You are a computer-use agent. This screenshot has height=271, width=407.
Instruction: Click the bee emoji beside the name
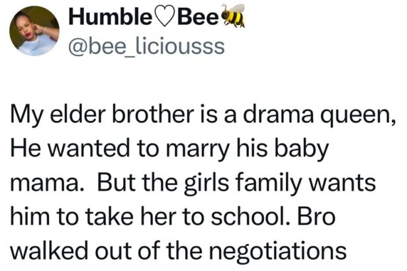tap(234, 17)
